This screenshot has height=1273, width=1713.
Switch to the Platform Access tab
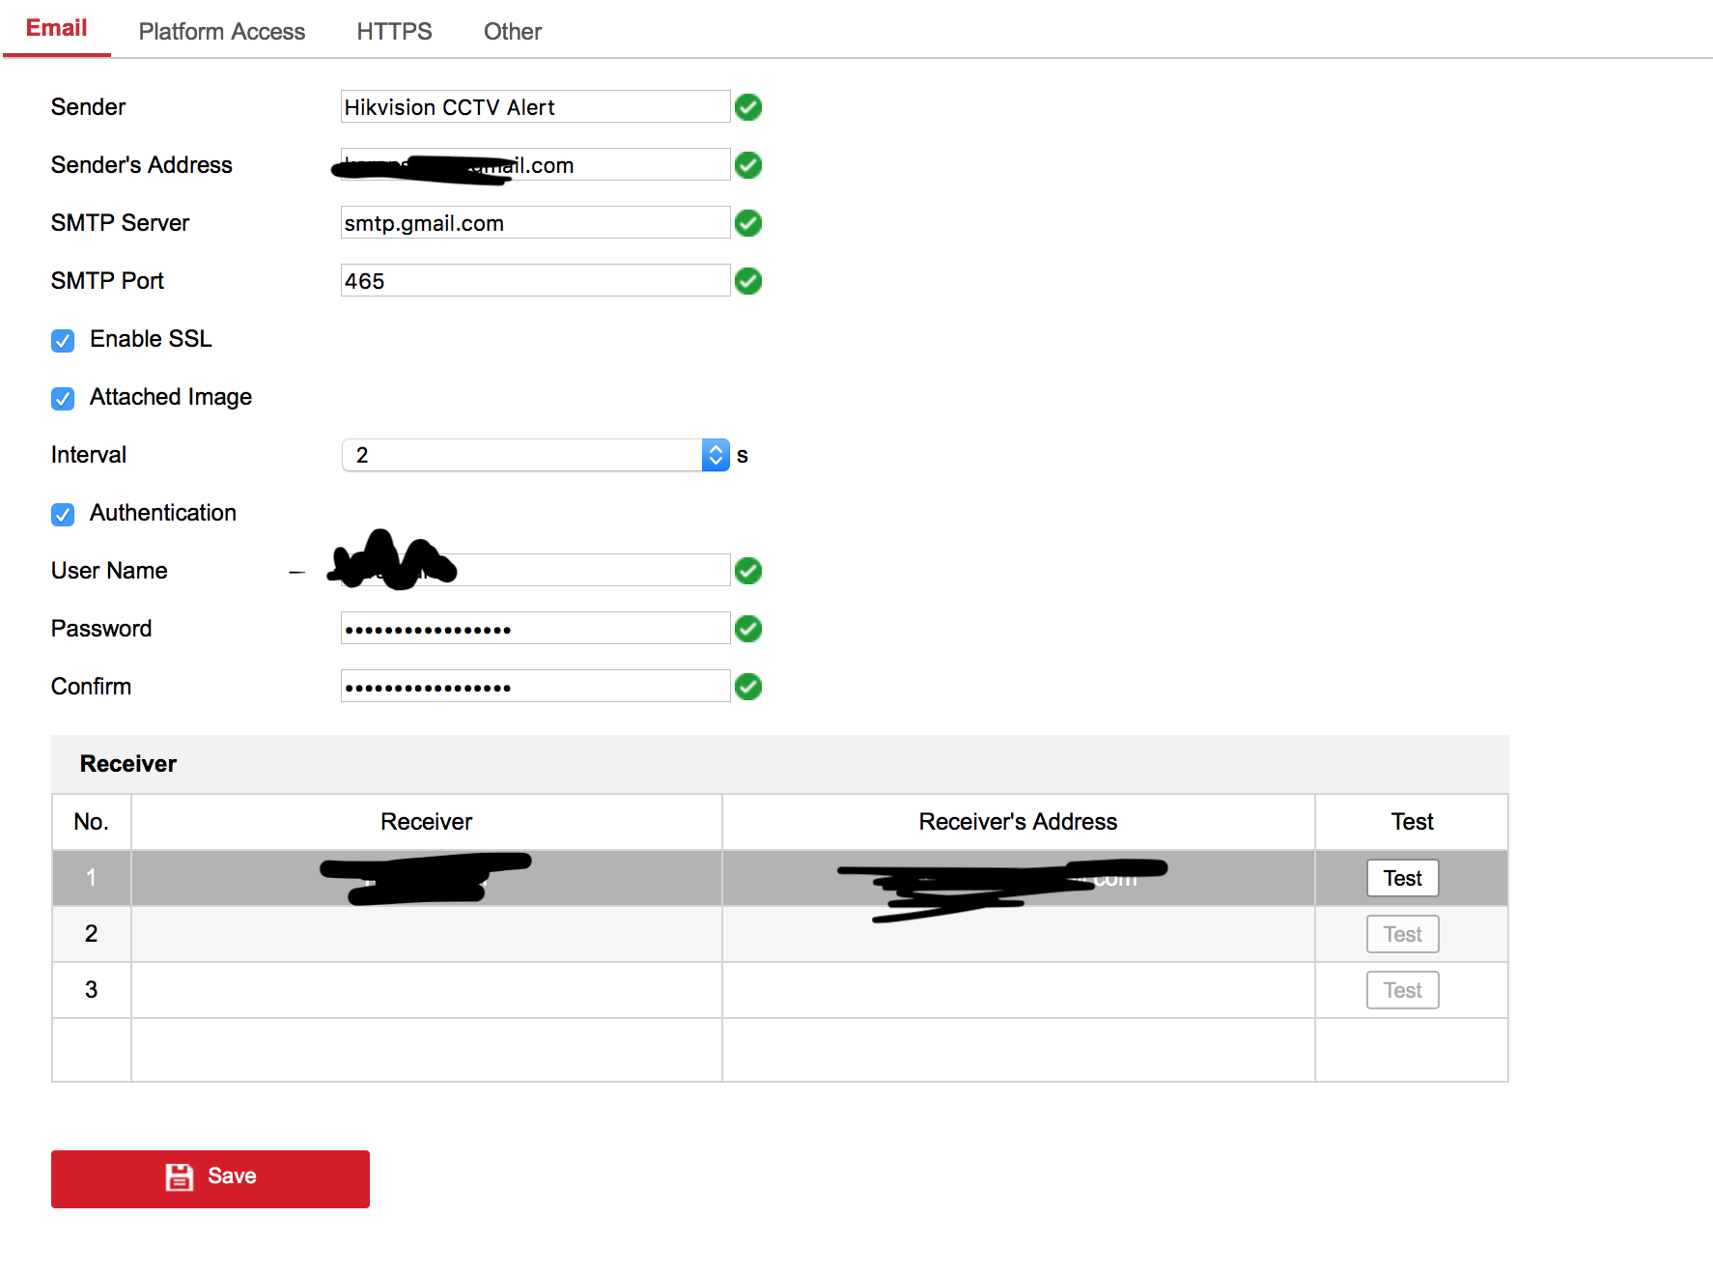point(221,32)
